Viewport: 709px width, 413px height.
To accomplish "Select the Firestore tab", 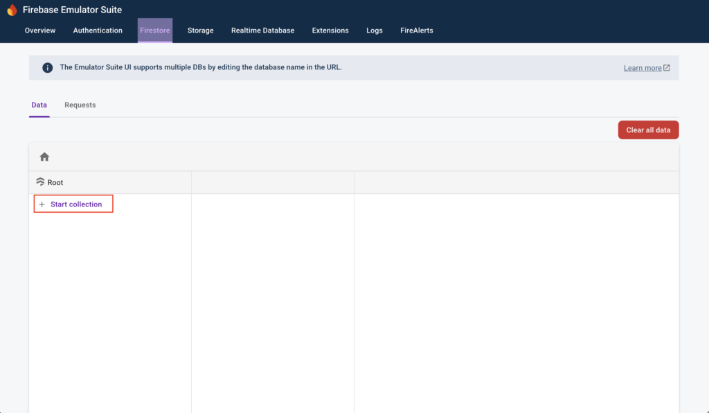I will tap(155, 30).
